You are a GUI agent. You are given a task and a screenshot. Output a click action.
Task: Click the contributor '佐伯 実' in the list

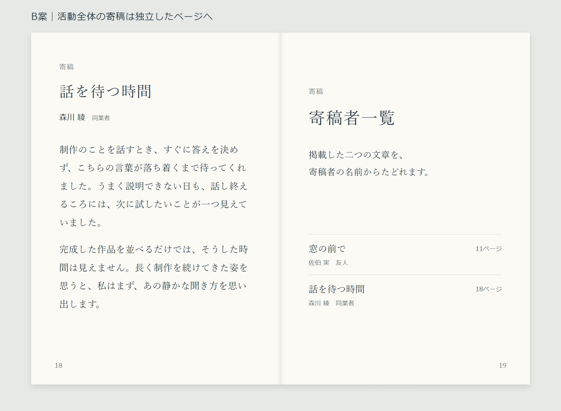[x=319, y=263]
